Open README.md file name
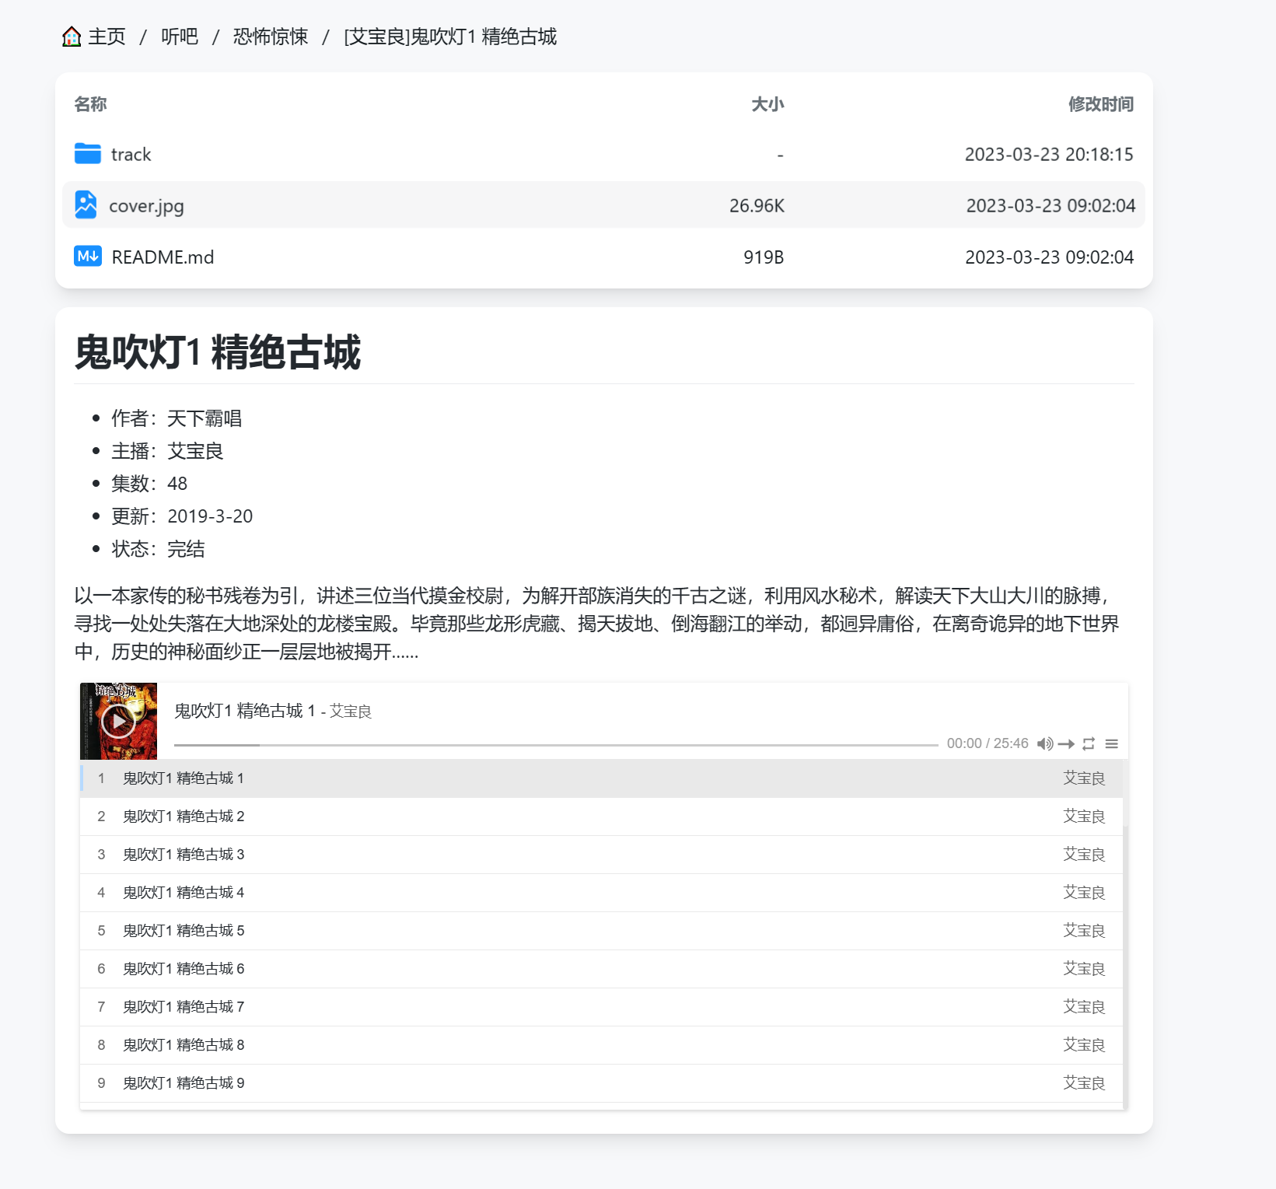This screenshot has height=1189, width=1276. pyautogui.click(x=163, y=257)
